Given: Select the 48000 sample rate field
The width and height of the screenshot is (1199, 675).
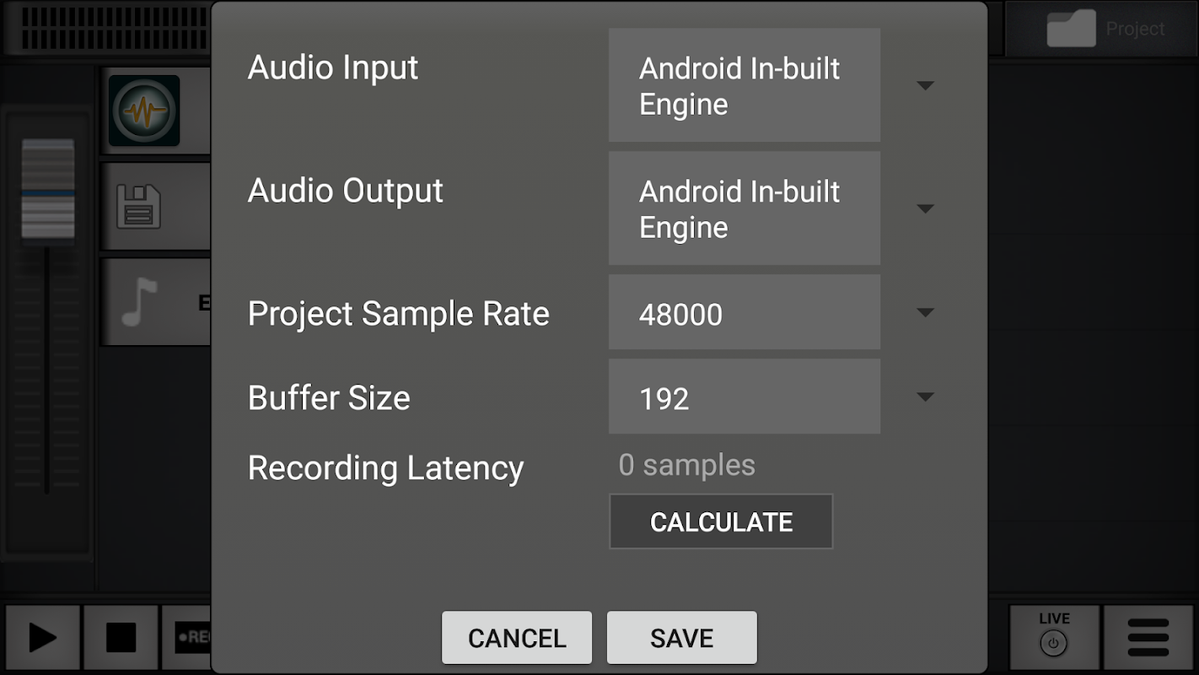Looking at the screenshot, I should pos(745,312).
